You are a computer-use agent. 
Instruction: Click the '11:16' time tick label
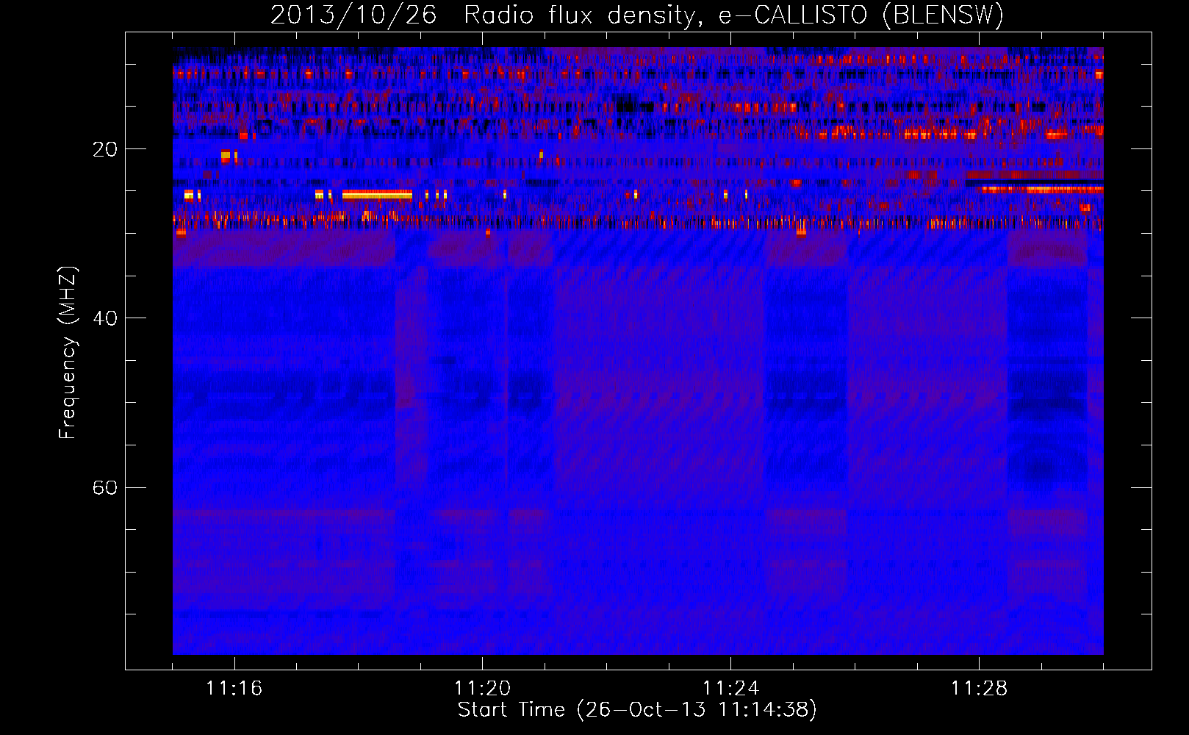pyautogui.click(x=234, y=689)
